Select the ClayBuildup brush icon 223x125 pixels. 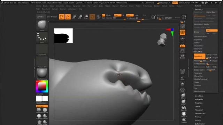tap(39, 117)
